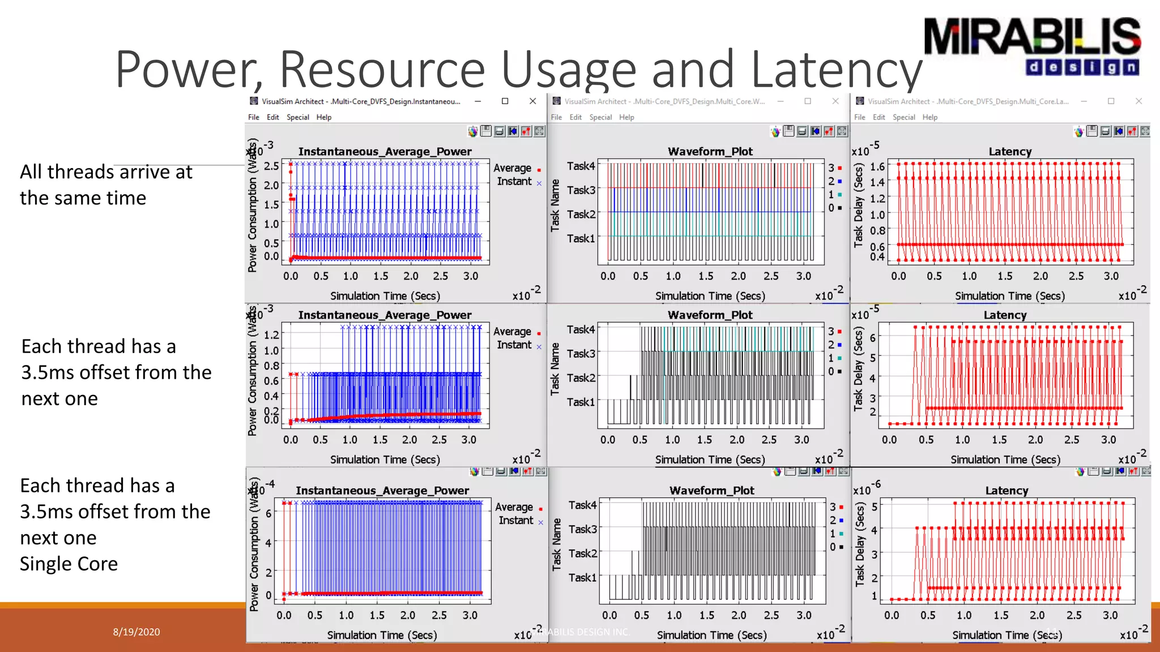The height and width of the screenshot is (652, 1160).
Task: Click color wheel icon in top power plot toolbar
Action: pyautogui.click(x=472, y=132)
